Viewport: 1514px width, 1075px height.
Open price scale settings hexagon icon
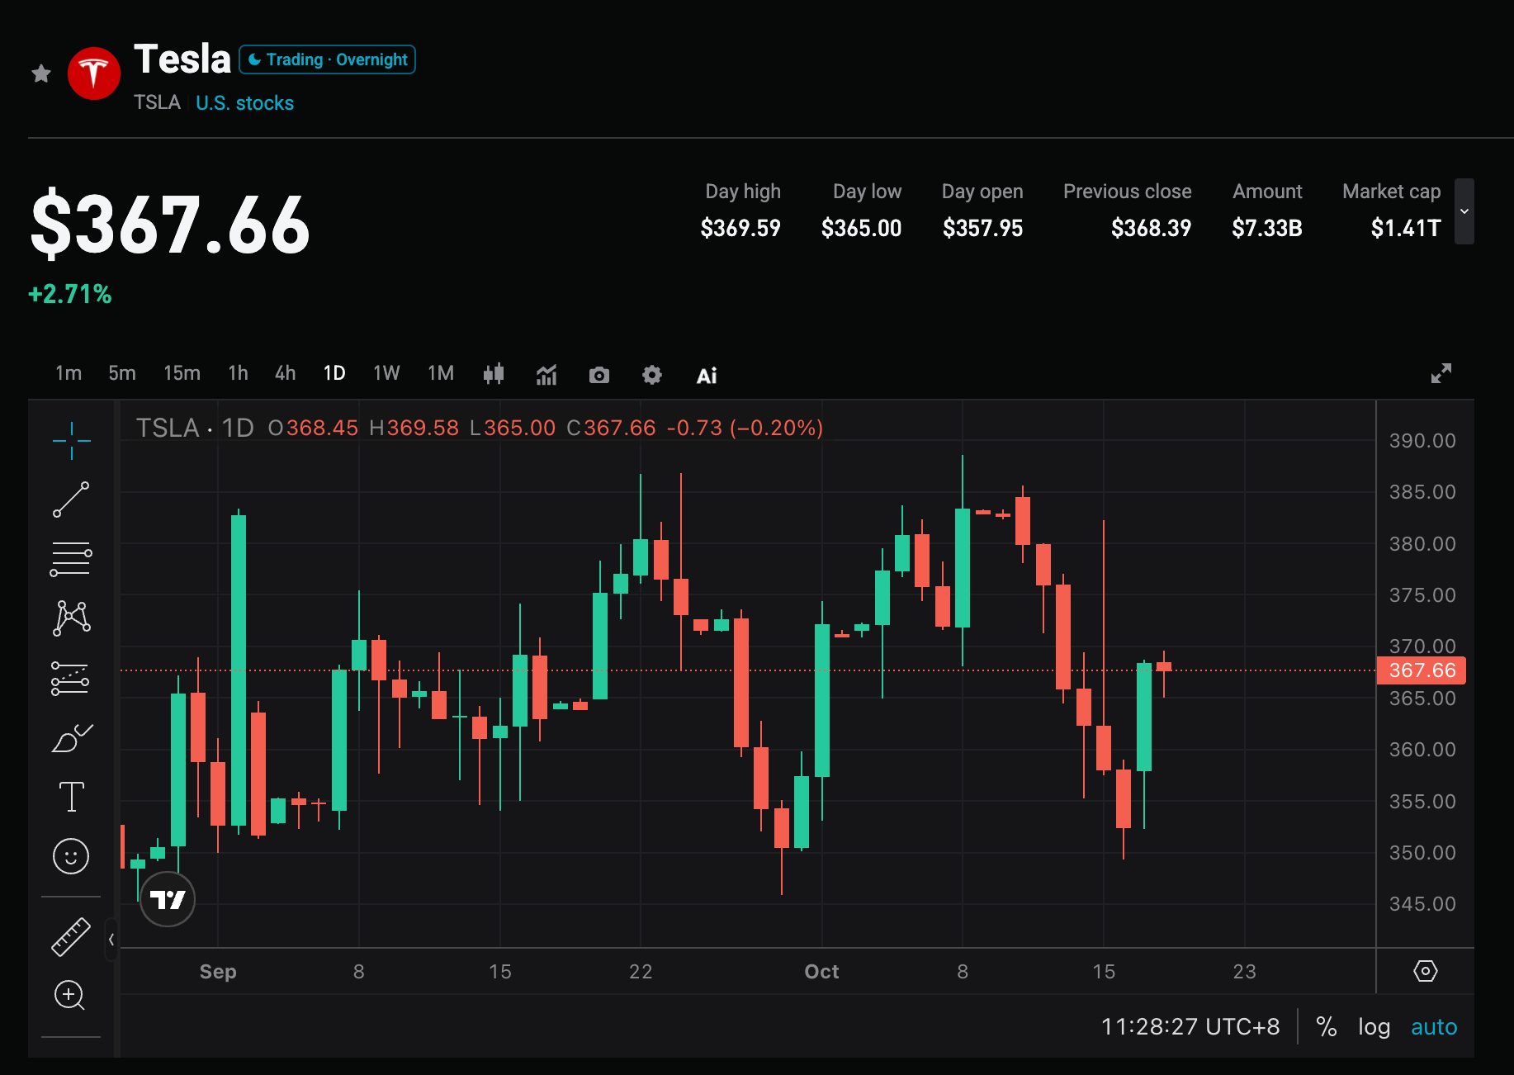[1426, 971]
